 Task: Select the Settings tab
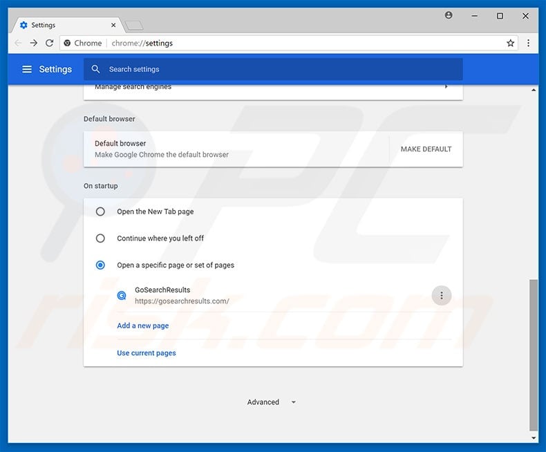point(67,25)
